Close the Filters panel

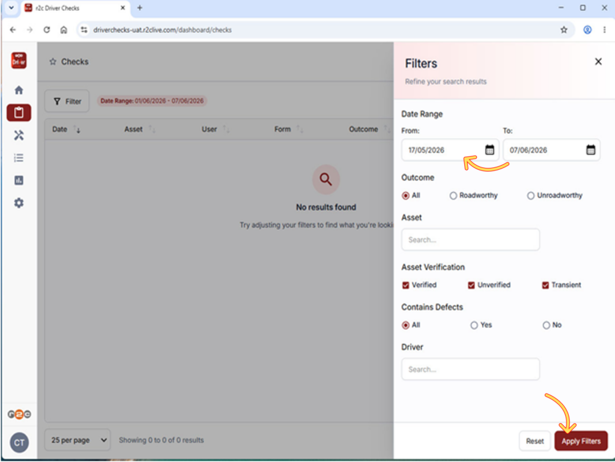(598, 62)
